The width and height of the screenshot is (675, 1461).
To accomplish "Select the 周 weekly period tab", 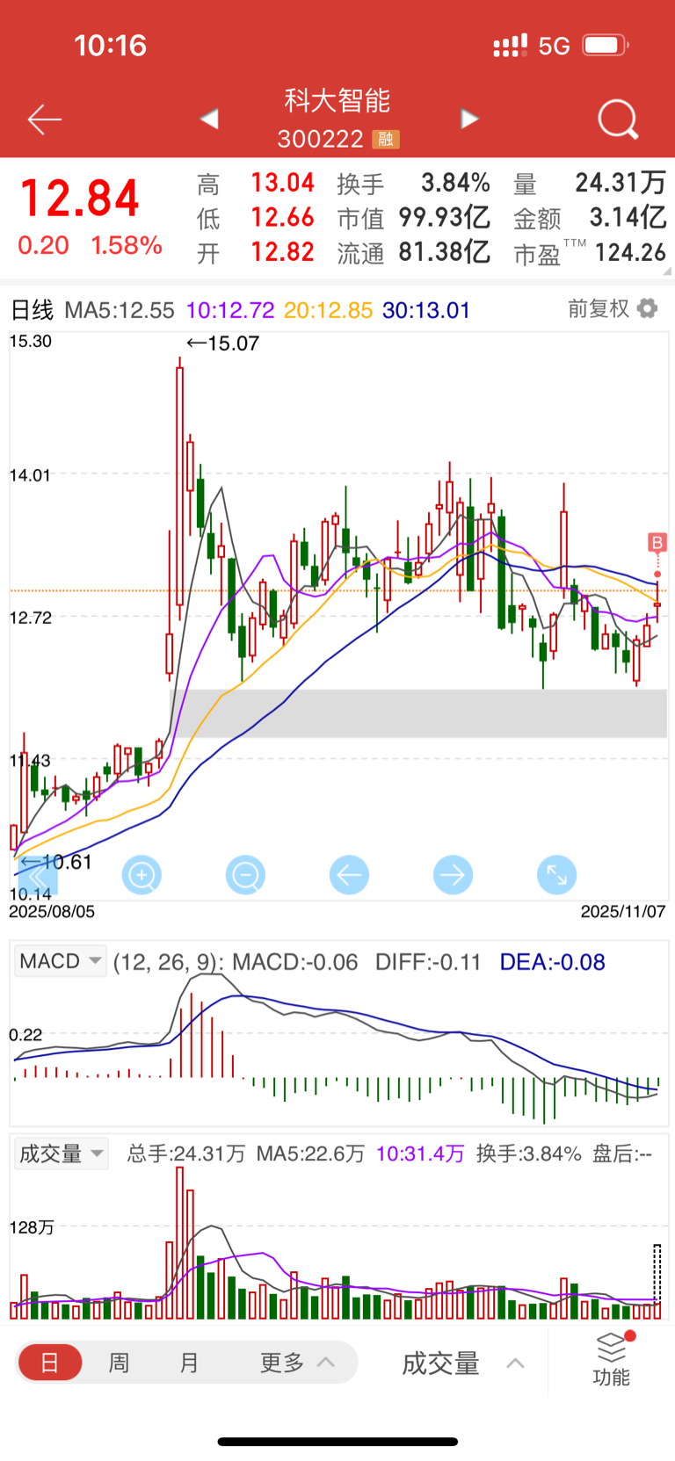I will pyautogui.click(x=119, y=1363).
